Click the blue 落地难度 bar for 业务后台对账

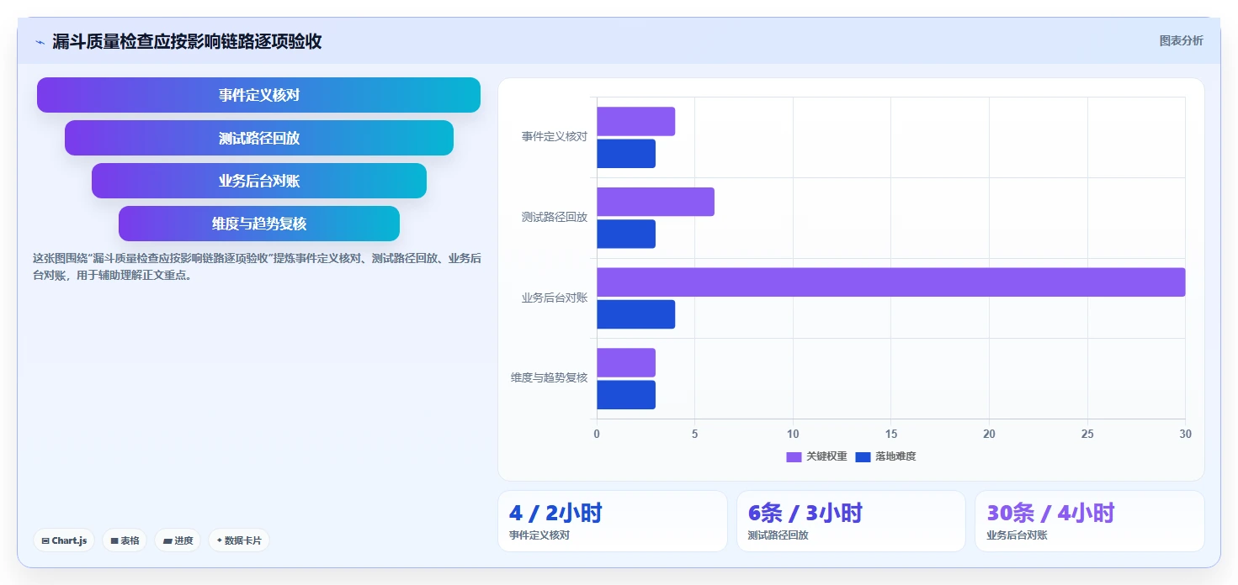635,314
